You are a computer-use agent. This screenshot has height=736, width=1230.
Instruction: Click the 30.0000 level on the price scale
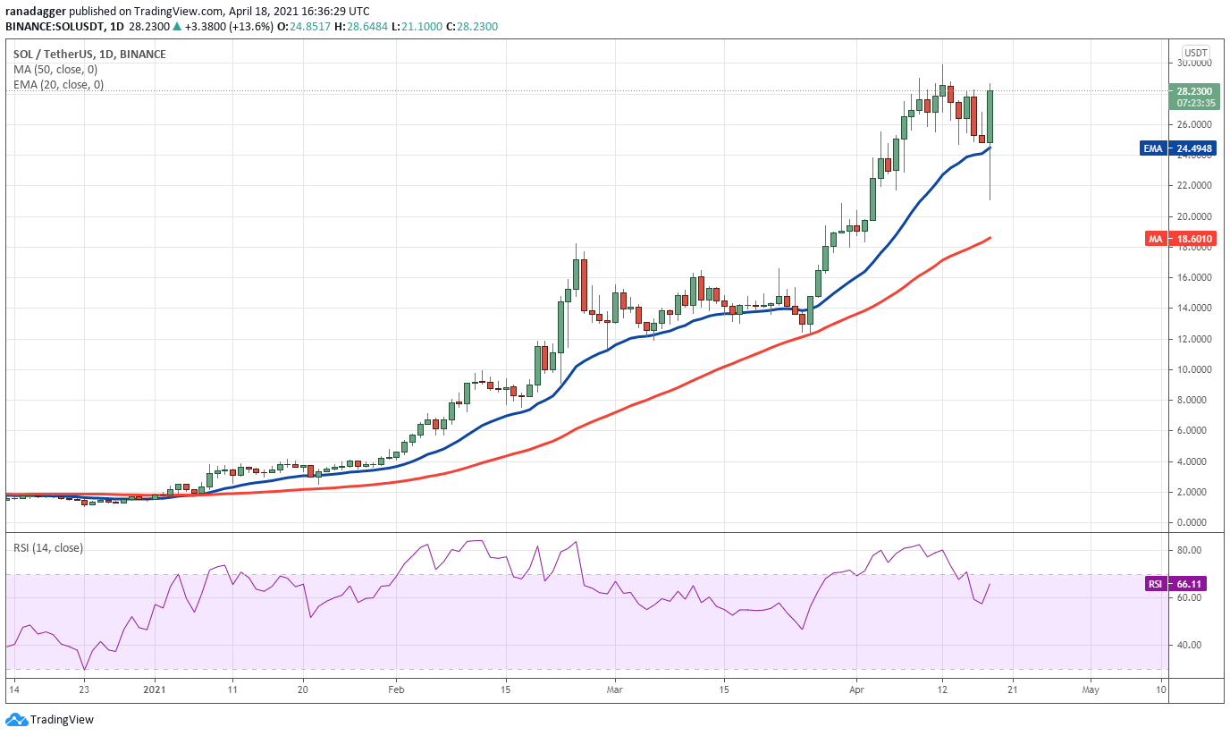(x=1197, y=63)
